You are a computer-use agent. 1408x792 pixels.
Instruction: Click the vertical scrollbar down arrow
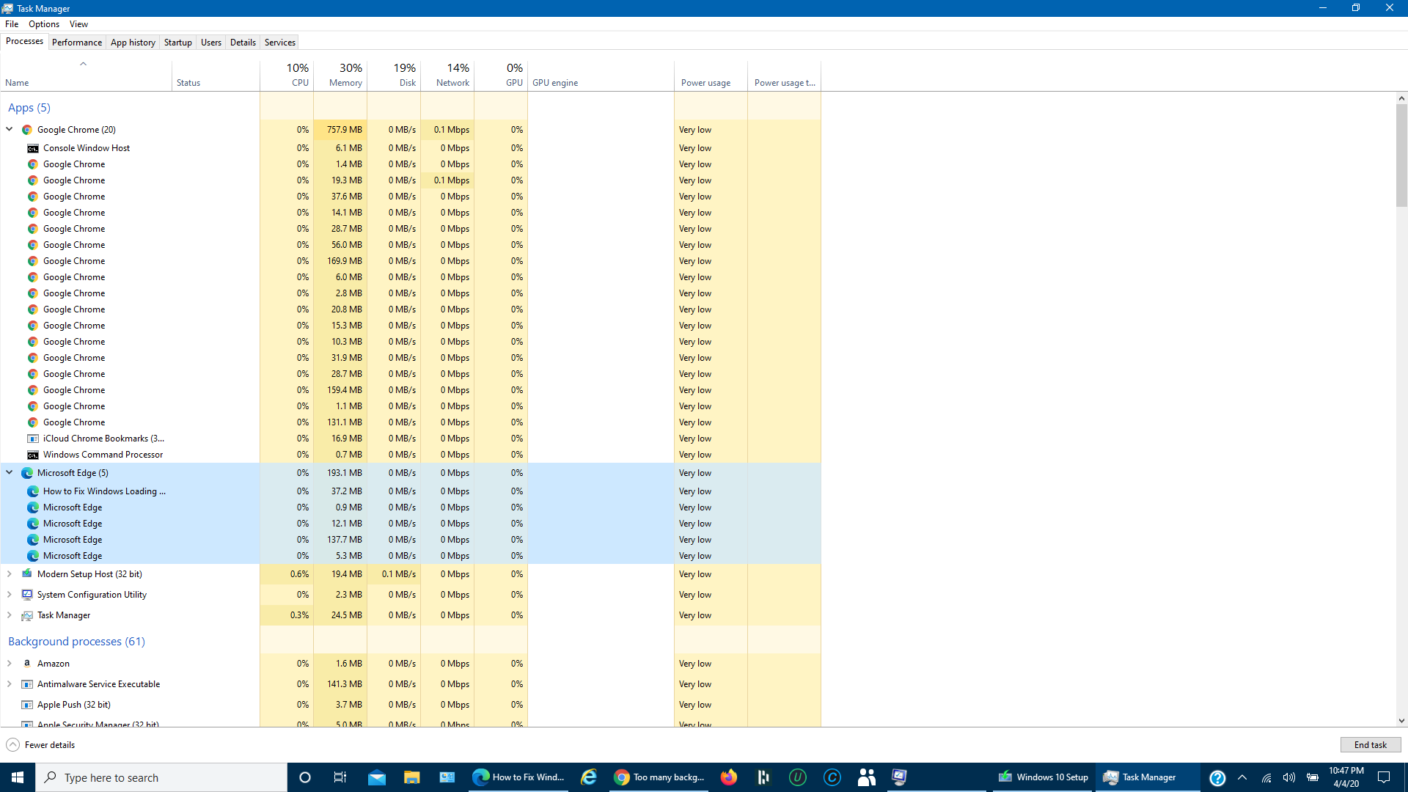click(x=1401, y=721)
